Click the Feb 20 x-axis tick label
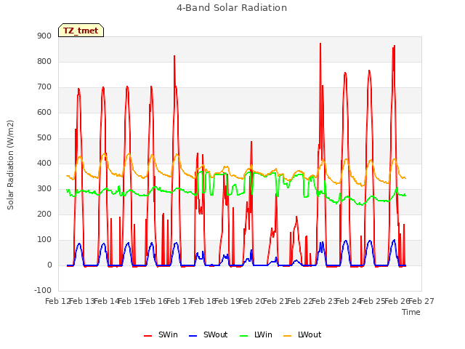Image resolution: width=465 pixels, height=349 pixels. (252, 301)
